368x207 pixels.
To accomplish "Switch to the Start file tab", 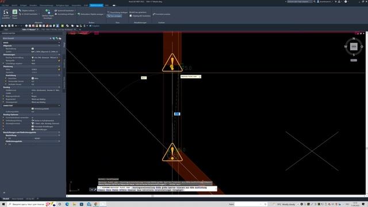I will coord(6,29).
